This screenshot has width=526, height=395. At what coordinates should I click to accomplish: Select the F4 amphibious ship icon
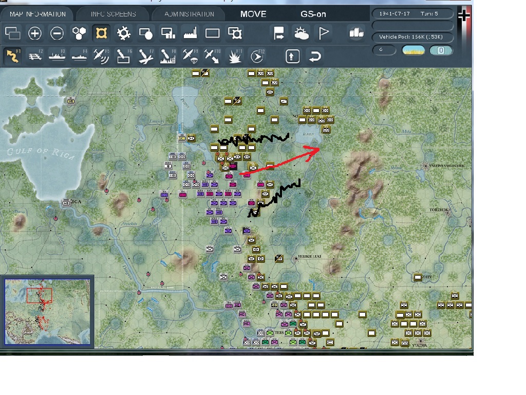[x=79, y=56]
